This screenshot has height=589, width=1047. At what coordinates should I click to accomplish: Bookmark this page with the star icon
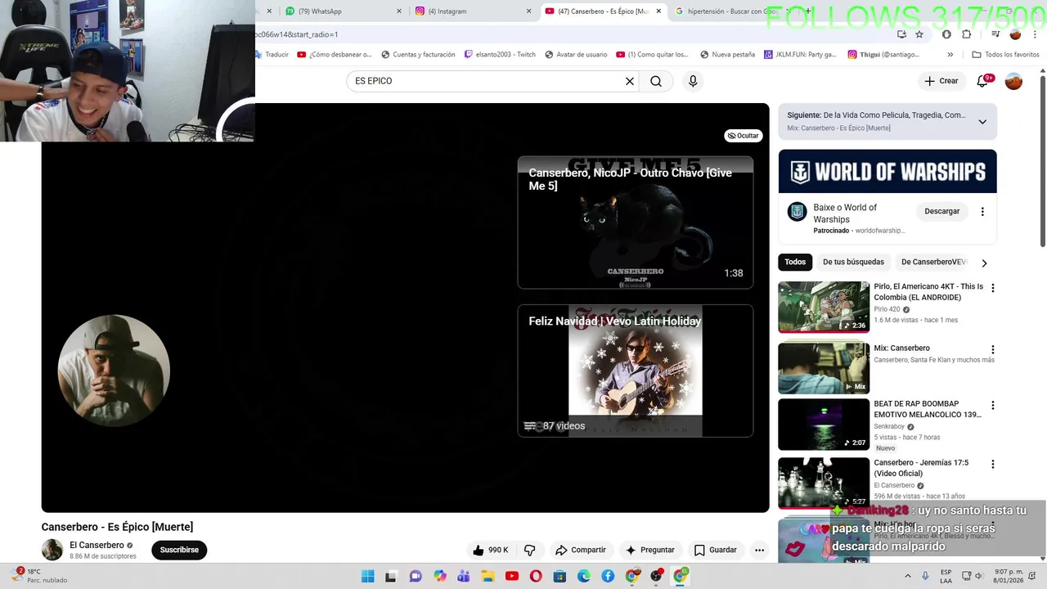(919, 34)
